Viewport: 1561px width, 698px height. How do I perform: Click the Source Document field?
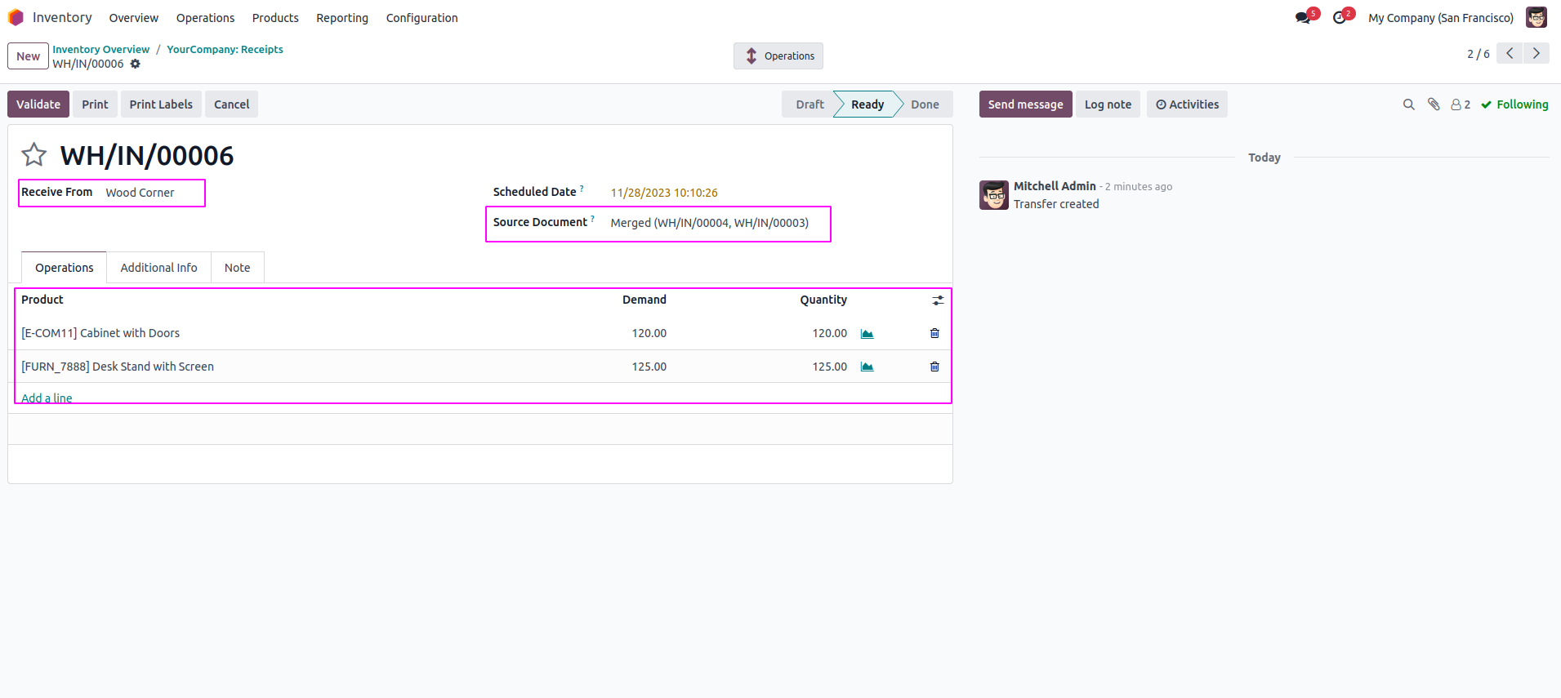[709, 223]
